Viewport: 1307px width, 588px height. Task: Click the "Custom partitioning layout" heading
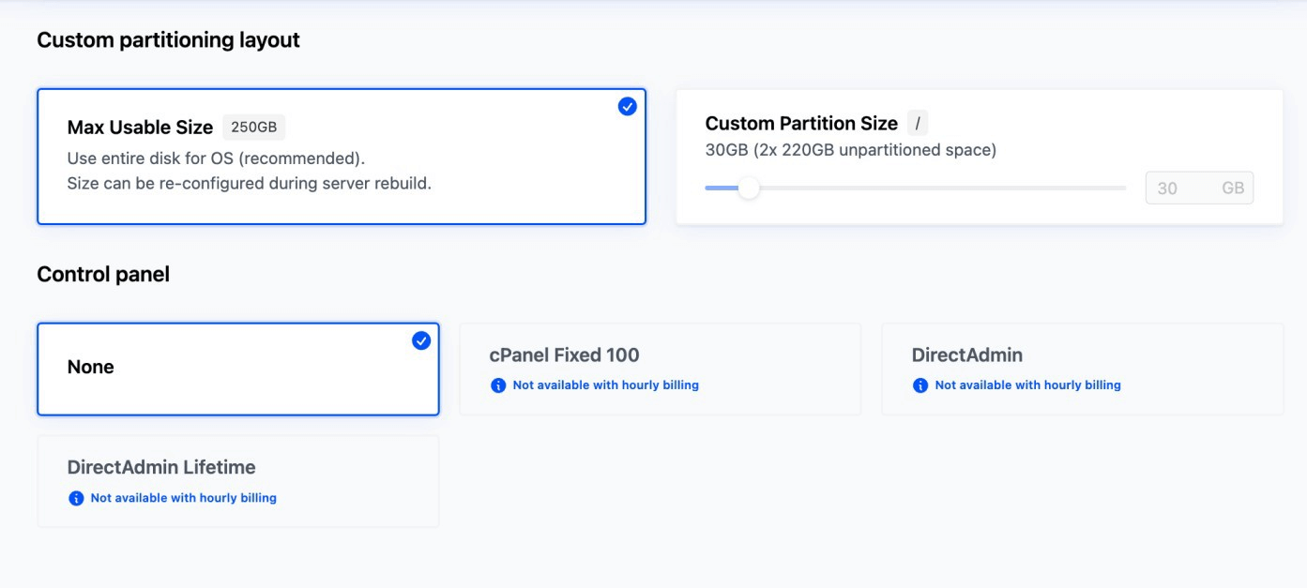pyautogui.click(x=168, y=40)
